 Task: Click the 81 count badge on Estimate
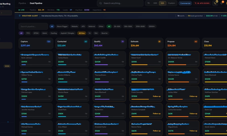[x=159, y=41]
